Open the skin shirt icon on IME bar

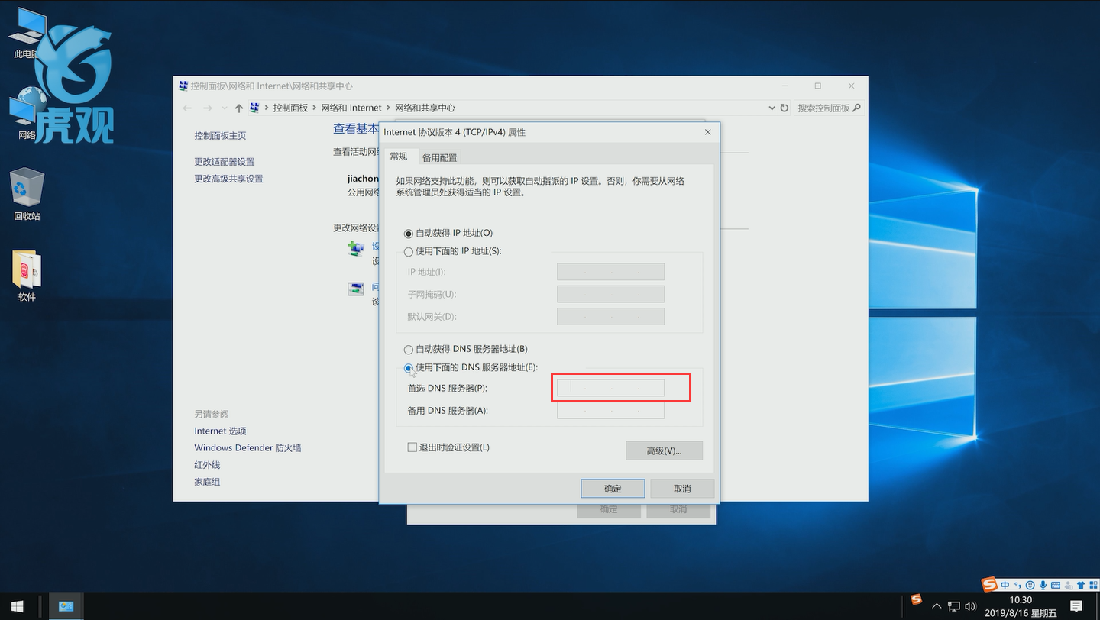click(1081, 585)
